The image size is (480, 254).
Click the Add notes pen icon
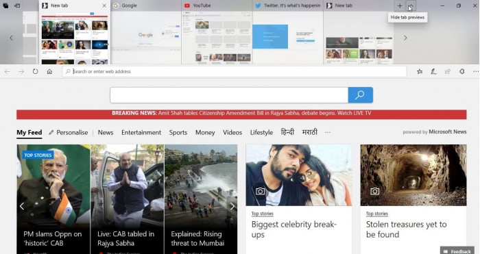(x=433, y=71)
